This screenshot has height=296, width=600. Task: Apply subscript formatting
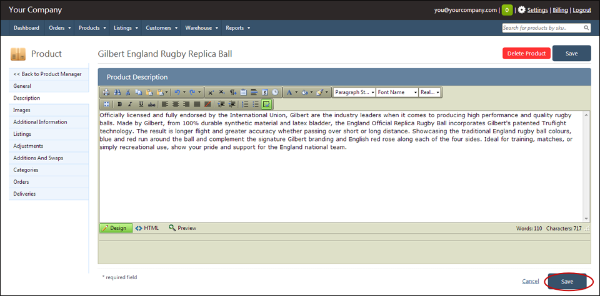coord(221,92)
